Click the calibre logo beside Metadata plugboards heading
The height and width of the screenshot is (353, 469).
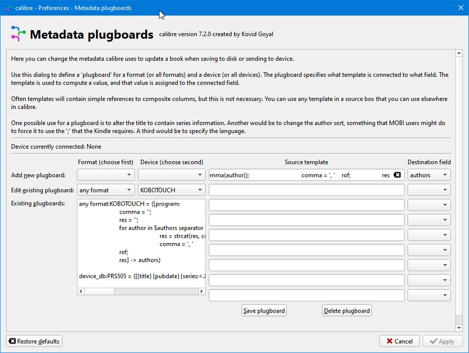click(18, 34)
